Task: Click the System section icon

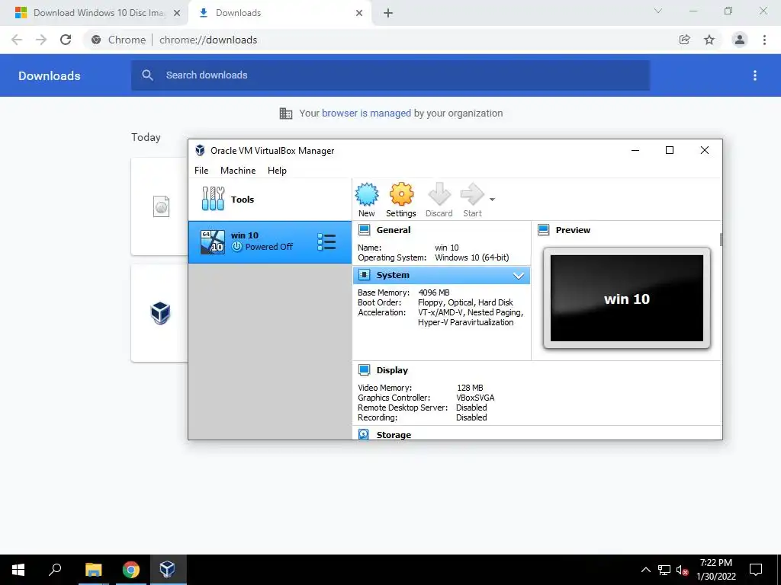Action: tap(364, 275)
